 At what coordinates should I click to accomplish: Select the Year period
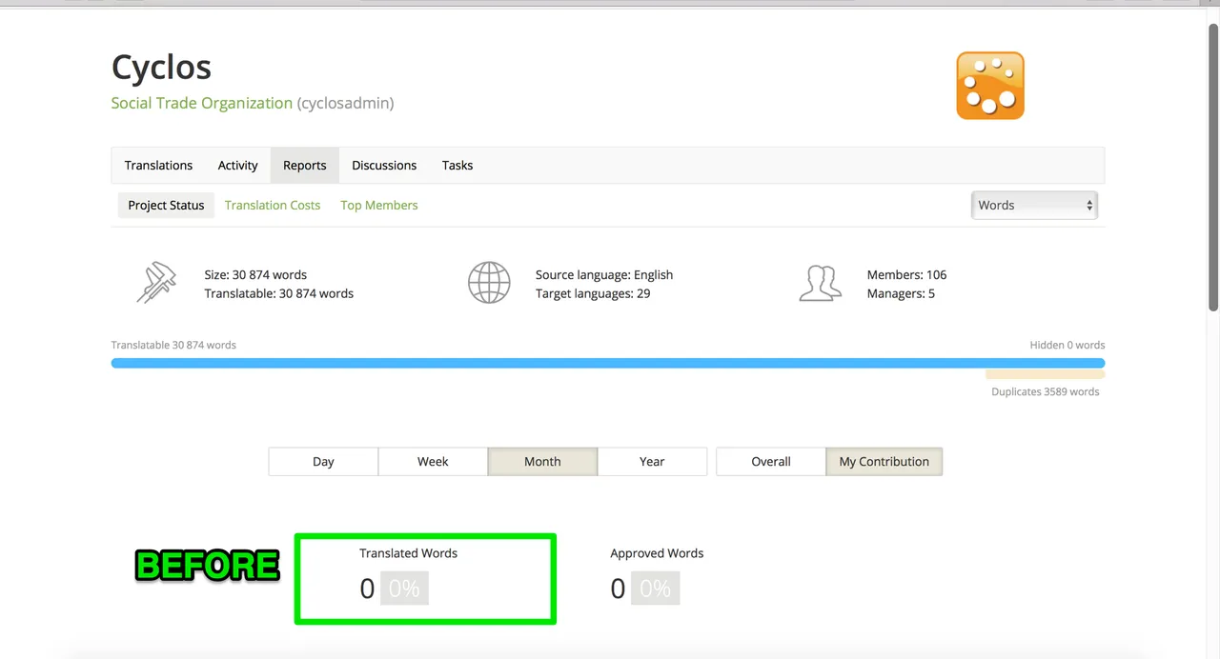[x=652, y=461]
